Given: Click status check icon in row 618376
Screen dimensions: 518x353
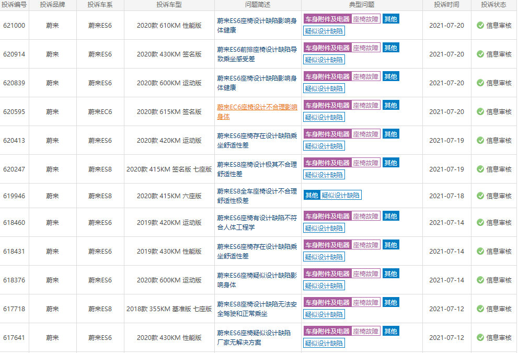Looking at the screenshot, I should [x=480, y=280].
